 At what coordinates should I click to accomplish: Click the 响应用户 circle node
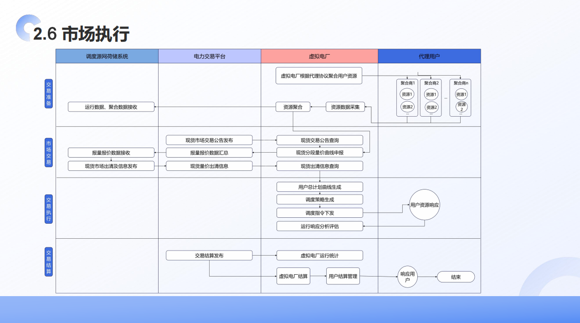(407, 277)
